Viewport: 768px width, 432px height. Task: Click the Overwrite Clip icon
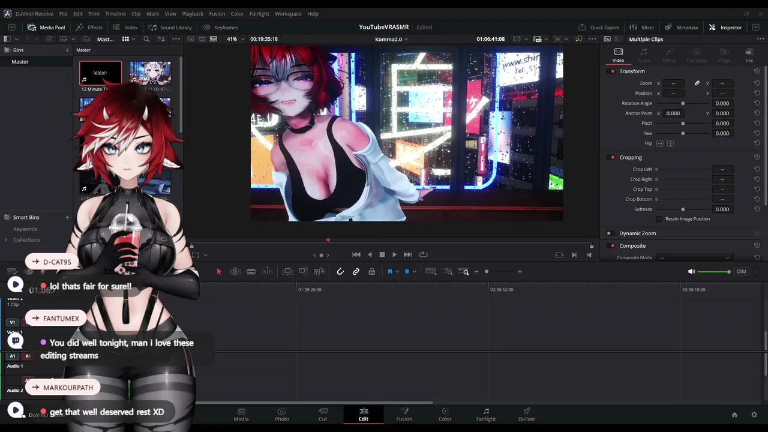tap(303, 272)
